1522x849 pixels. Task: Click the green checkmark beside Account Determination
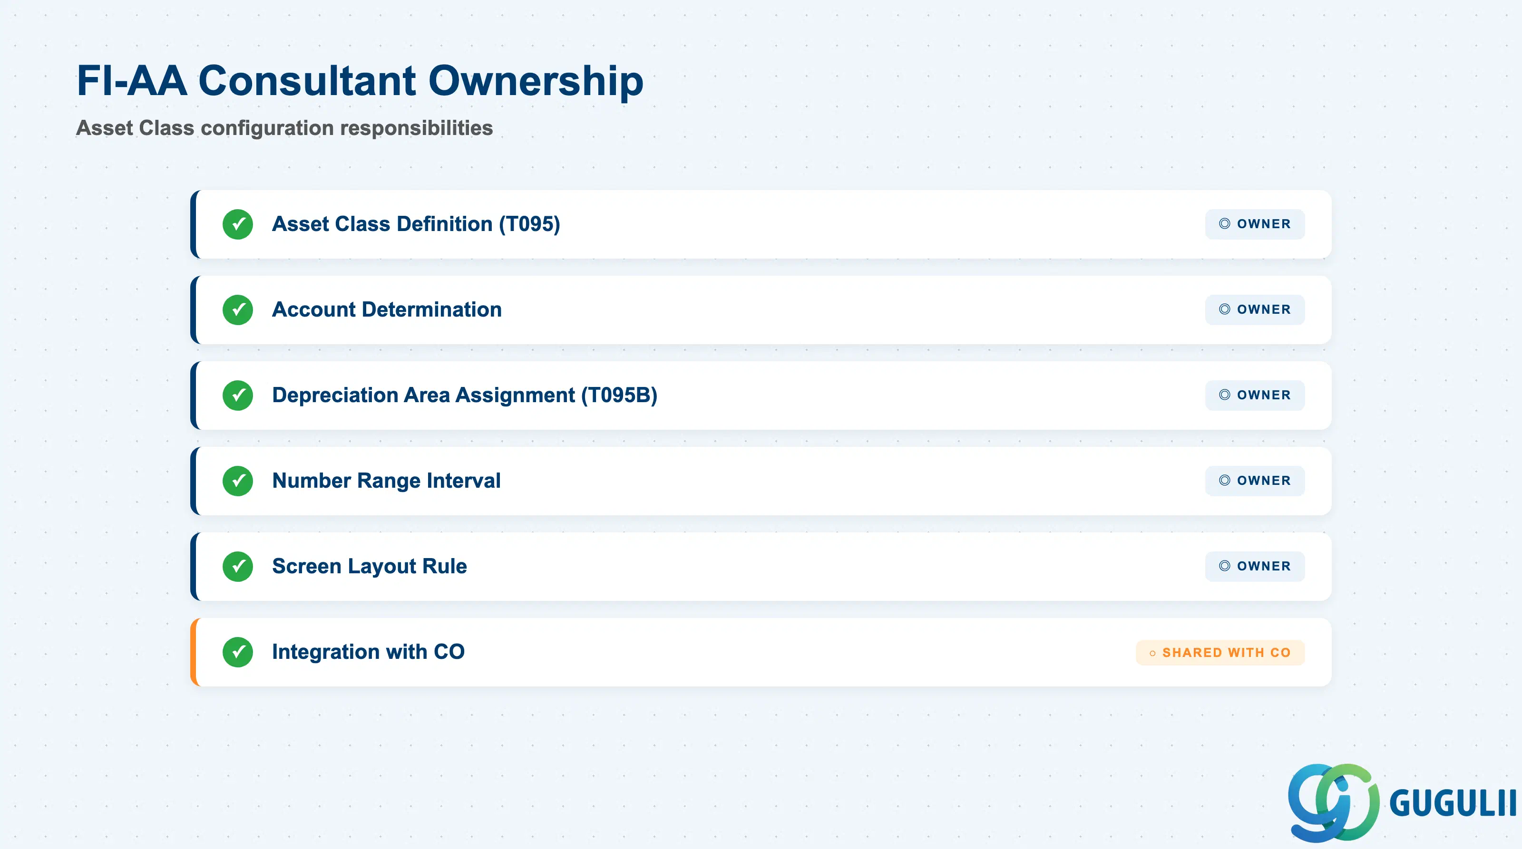point(237,310)
